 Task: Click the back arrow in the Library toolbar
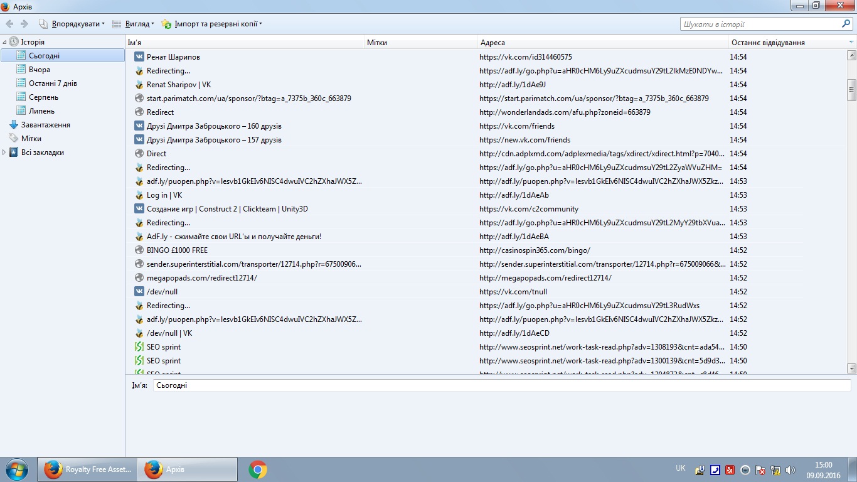[x=9, y=24]
